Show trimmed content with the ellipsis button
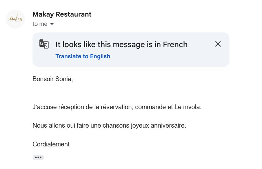Screen dimensions: 262x169 click(x=38, y=157)
